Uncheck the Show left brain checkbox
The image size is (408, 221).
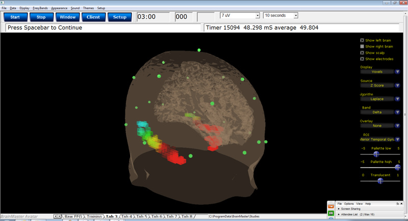tap(362, 40)
